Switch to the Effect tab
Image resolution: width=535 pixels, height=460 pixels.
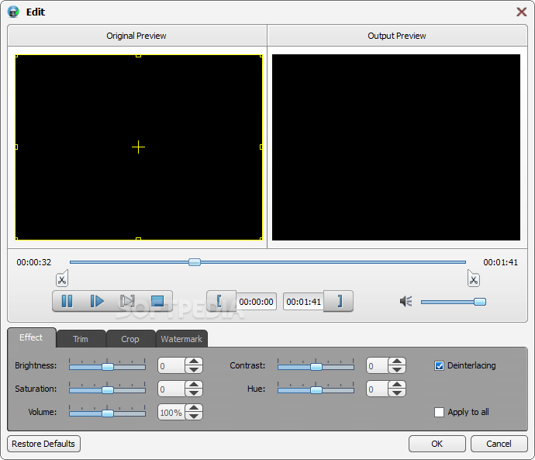click(x=31, y=337)
